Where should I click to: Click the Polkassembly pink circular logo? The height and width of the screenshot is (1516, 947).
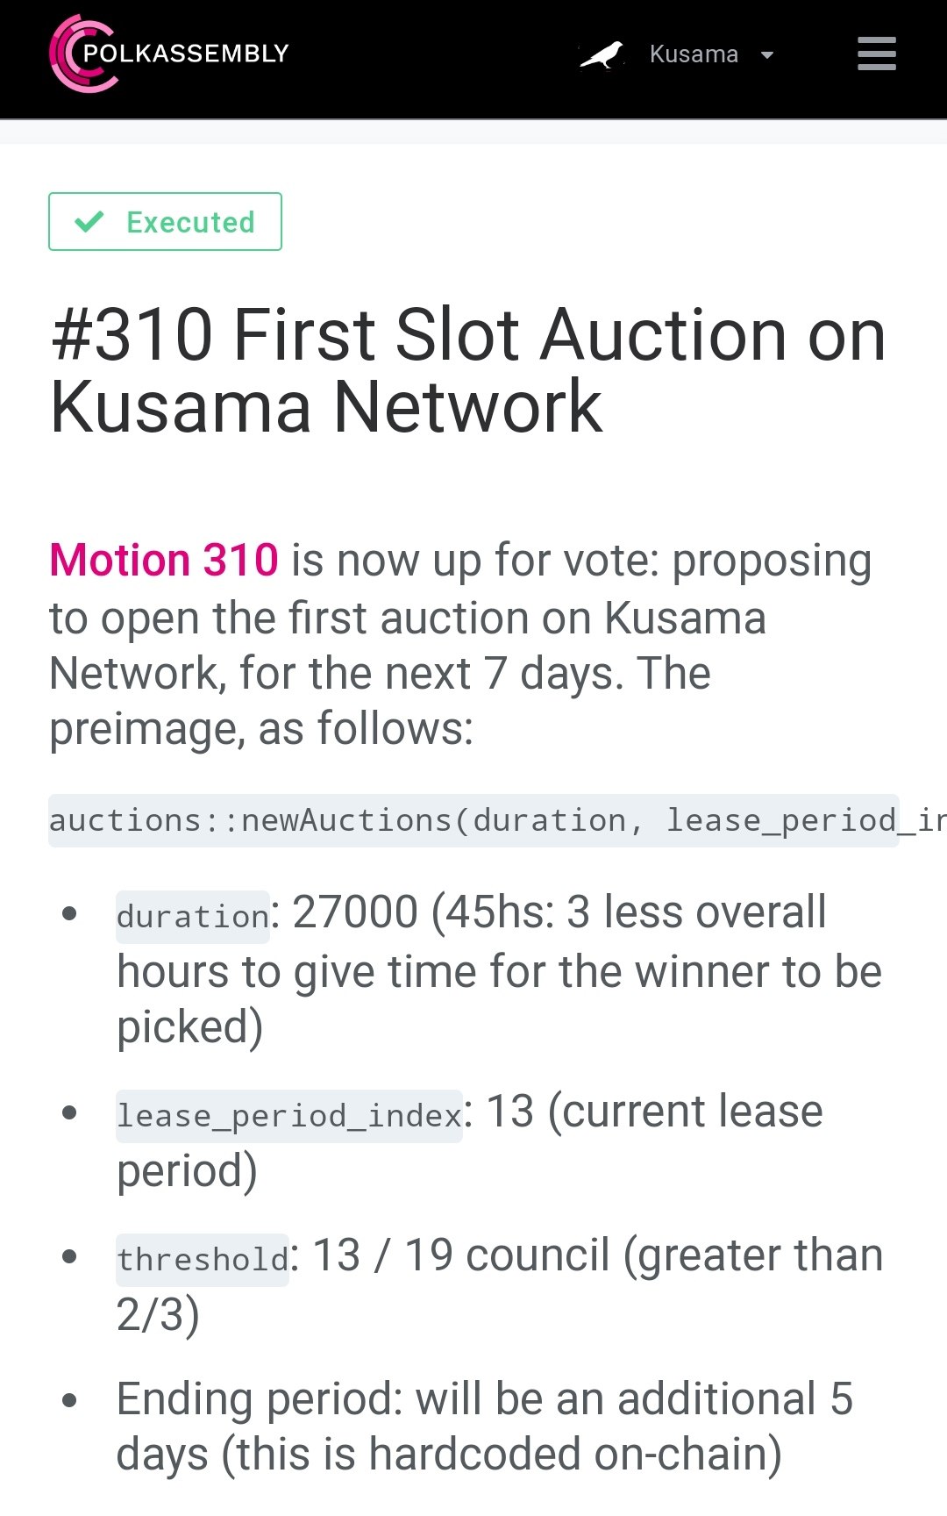pos(82,54)
